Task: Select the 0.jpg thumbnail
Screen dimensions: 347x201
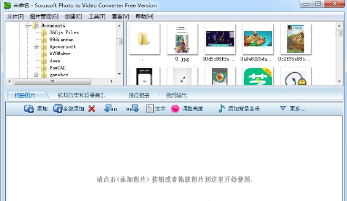Action: tap(182, 39)
